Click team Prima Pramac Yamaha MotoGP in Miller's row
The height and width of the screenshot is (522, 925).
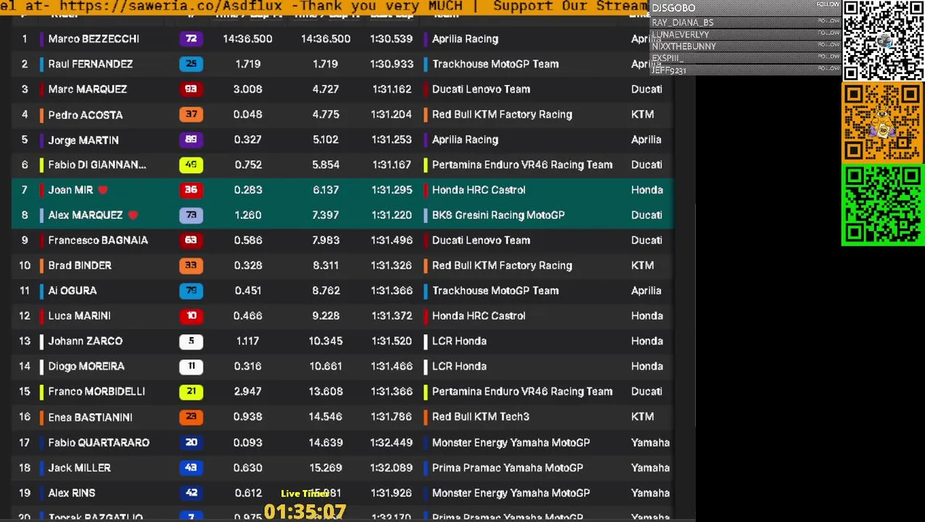pos(508,468)
